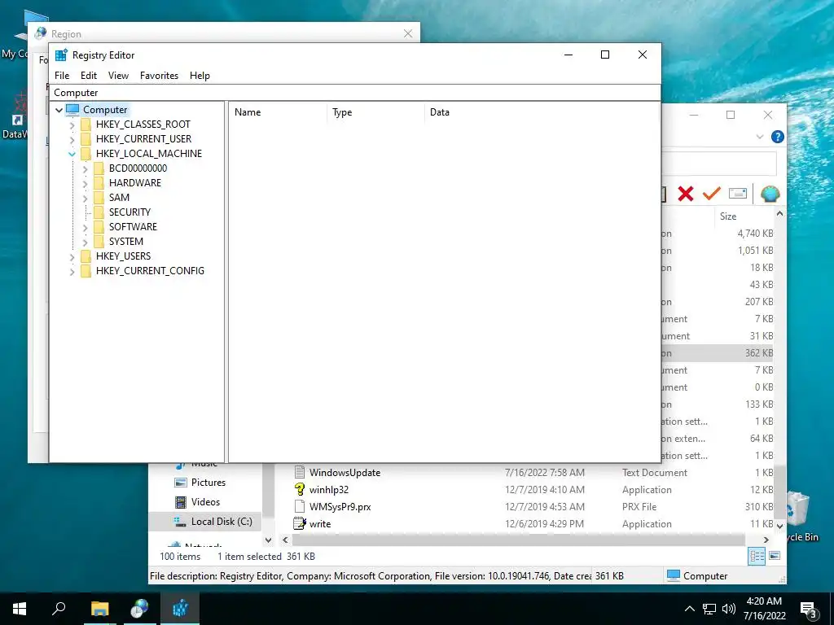Click the HKEY_CURRENT_USER folder icon

coord(86,139)
